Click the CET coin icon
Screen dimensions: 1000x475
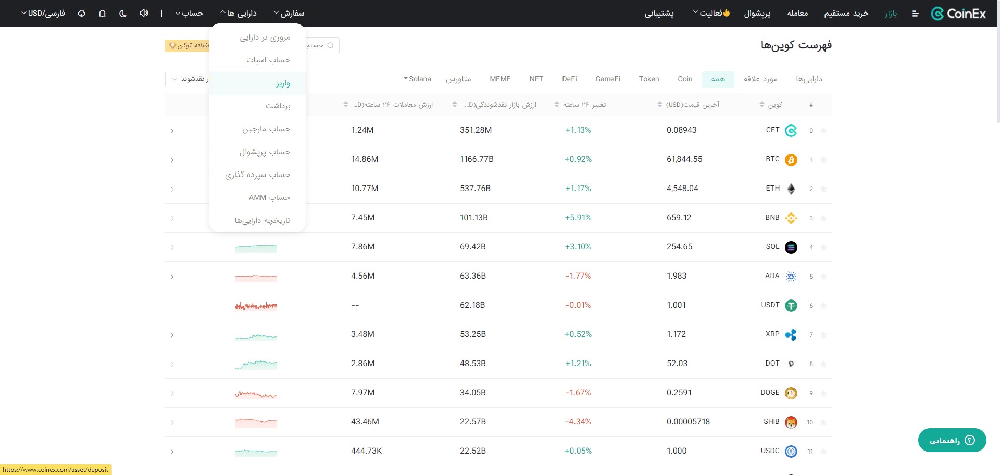point(791,131)
